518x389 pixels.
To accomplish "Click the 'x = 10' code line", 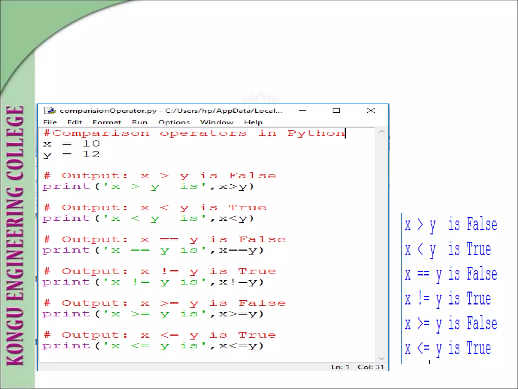I will point(72,144).
